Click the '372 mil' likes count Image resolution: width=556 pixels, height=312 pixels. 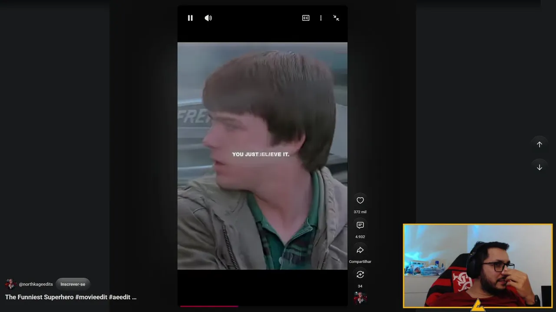click(360, 212)
